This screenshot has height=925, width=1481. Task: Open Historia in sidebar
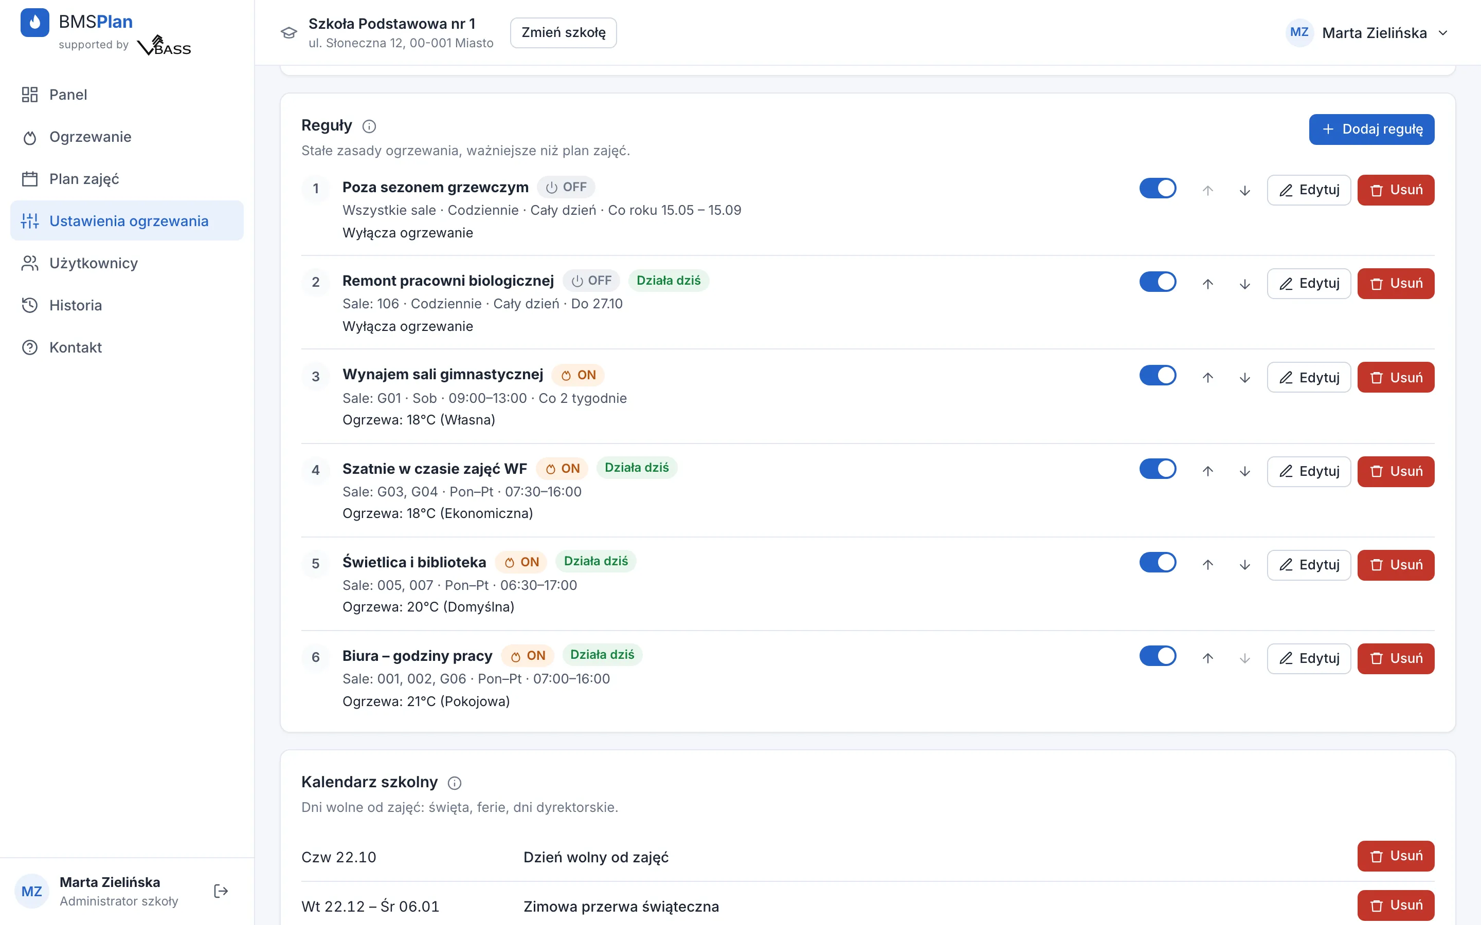(128, 305)
